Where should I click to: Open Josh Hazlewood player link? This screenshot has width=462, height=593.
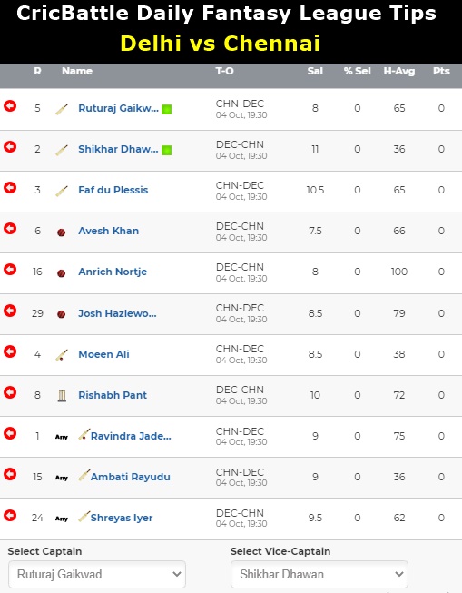coord(117,313)
